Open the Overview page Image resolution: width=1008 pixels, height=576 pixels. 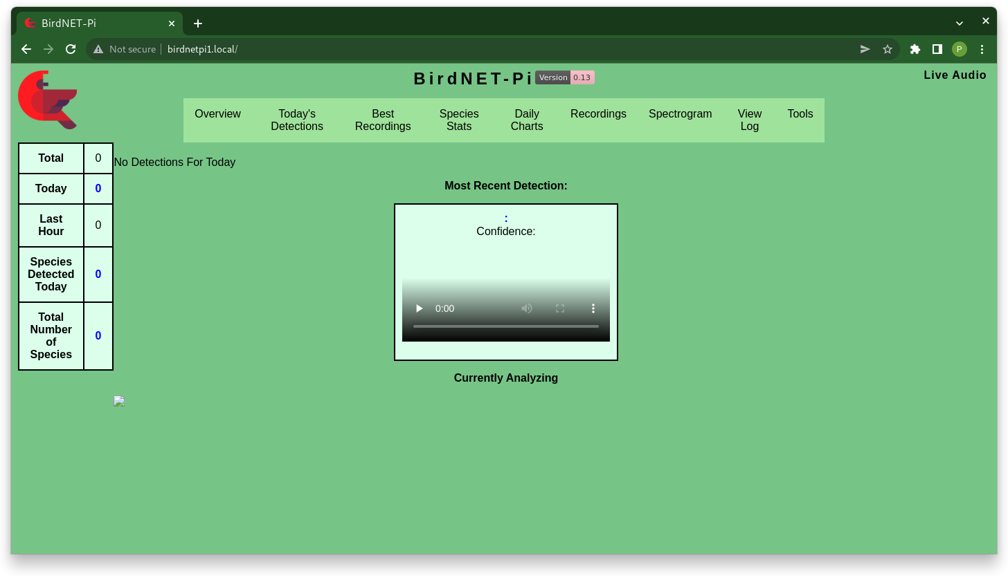(217, 114)
